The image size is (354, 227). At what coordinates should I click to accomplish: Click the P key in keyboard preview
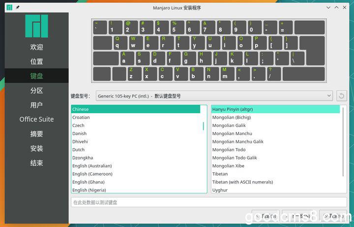pyautogui.click(x=260, y=43)
